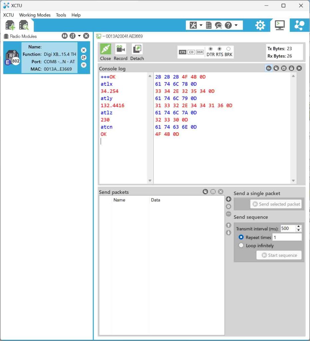310x341 pixels.
Task: Switch to Configuration mode gear icon
Action: [x=260, y=25]
